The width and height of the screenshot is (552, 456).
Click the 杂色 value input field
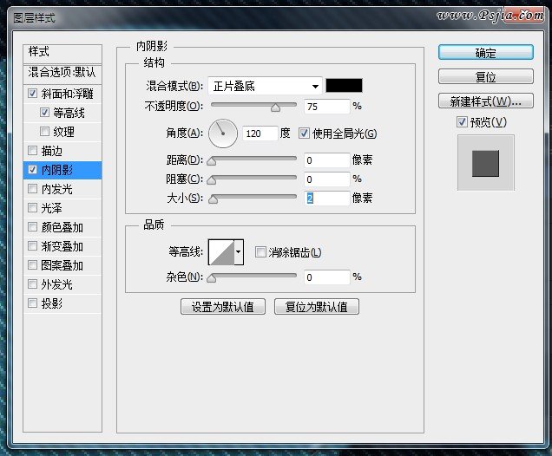click(x=327, y=277)
